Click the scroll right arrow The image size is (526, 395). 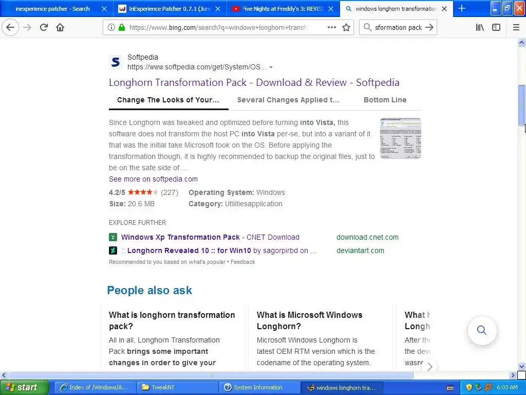513,375
